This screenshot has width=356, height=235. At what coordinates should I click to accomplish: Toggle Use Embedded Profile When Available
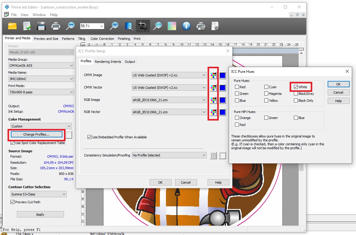coord(90,137)
